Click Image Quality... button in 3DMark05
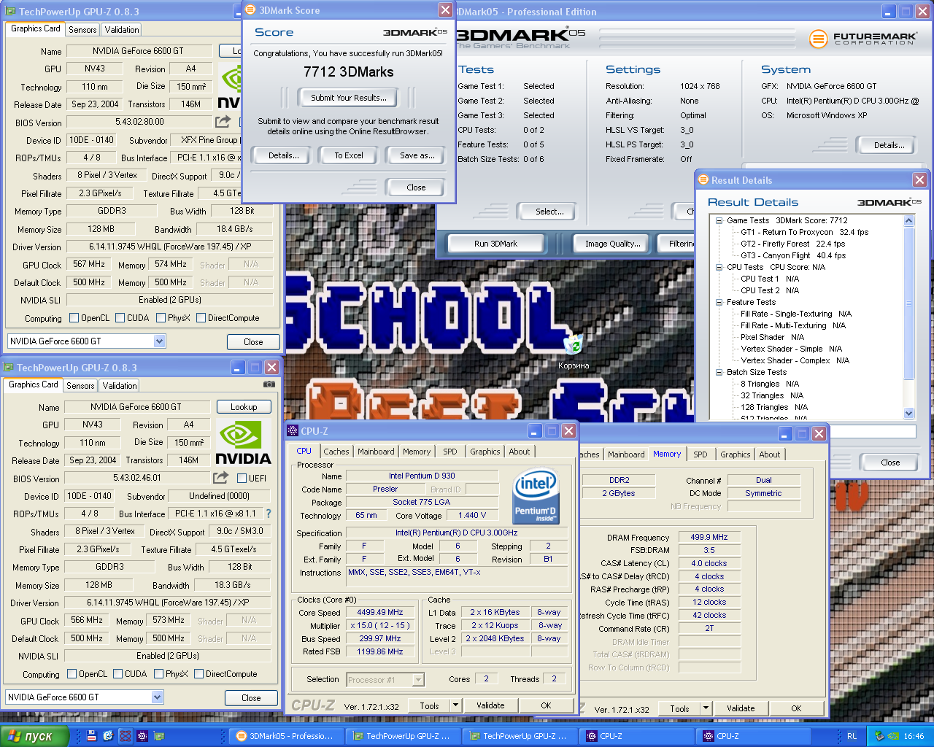 coord(613,244)
